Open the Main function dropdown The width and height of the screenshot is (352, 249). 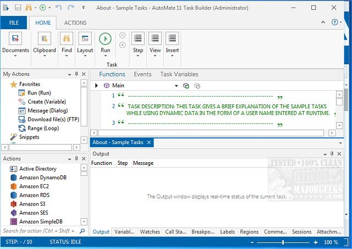tap(177, 86)
